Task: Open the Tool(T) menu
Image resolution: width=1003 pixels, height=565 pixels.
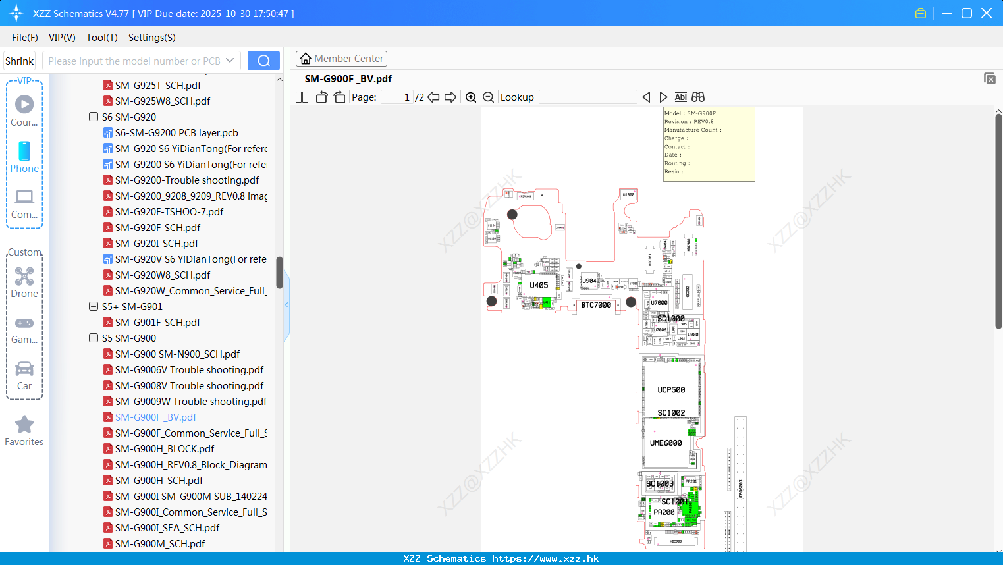Action: point(102,38)
